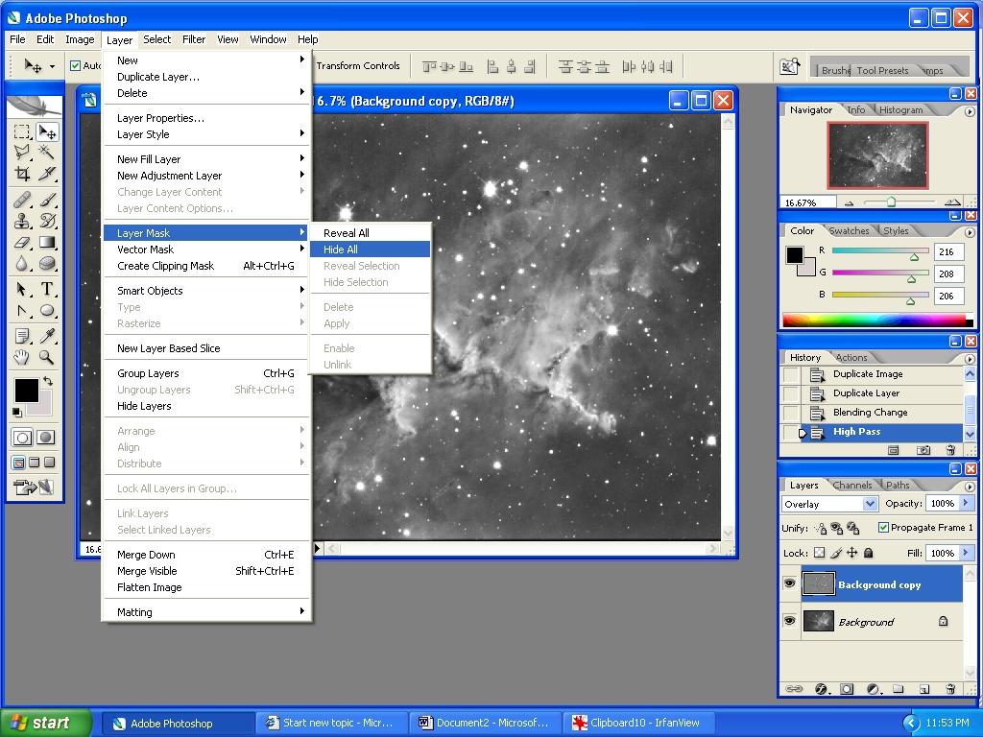Open History panel options menu

tap(970, 359)
